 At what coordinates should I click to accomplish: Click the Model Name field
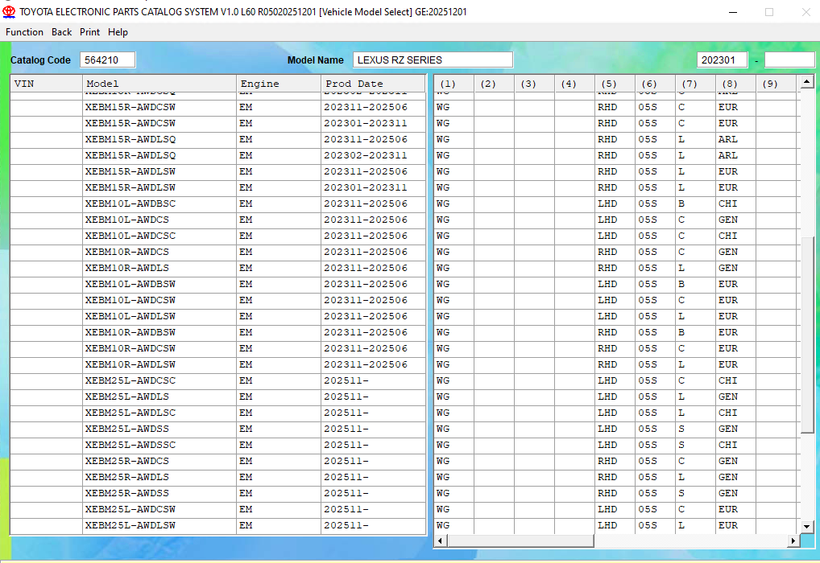pos(433,60)
